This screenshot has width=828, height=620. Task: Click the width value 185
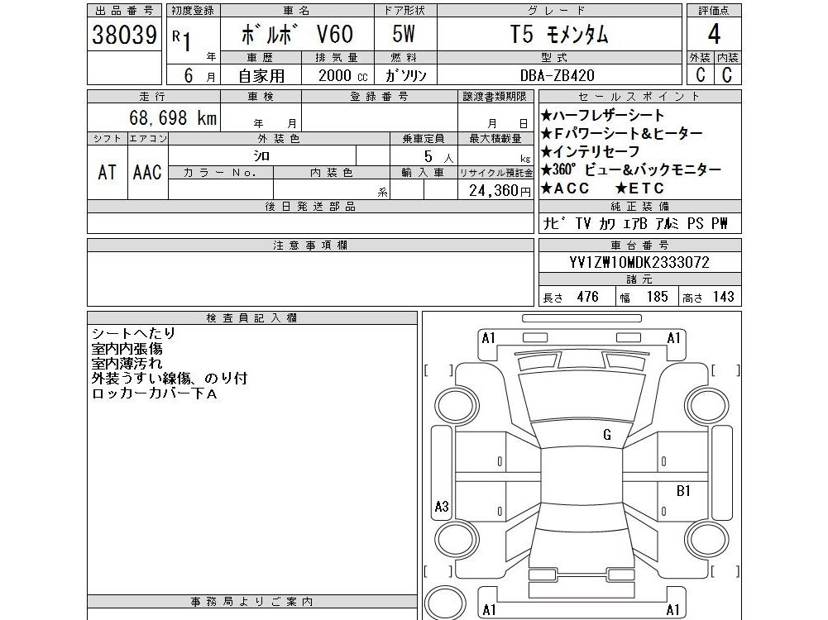[x=658, y=297]
